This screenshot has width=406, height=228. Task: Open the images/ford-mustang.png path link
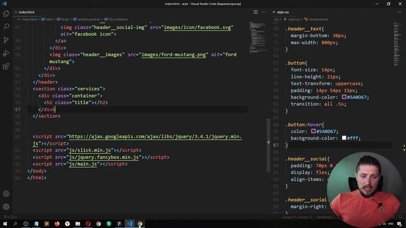pyautogui.click(x=174, y=55)
